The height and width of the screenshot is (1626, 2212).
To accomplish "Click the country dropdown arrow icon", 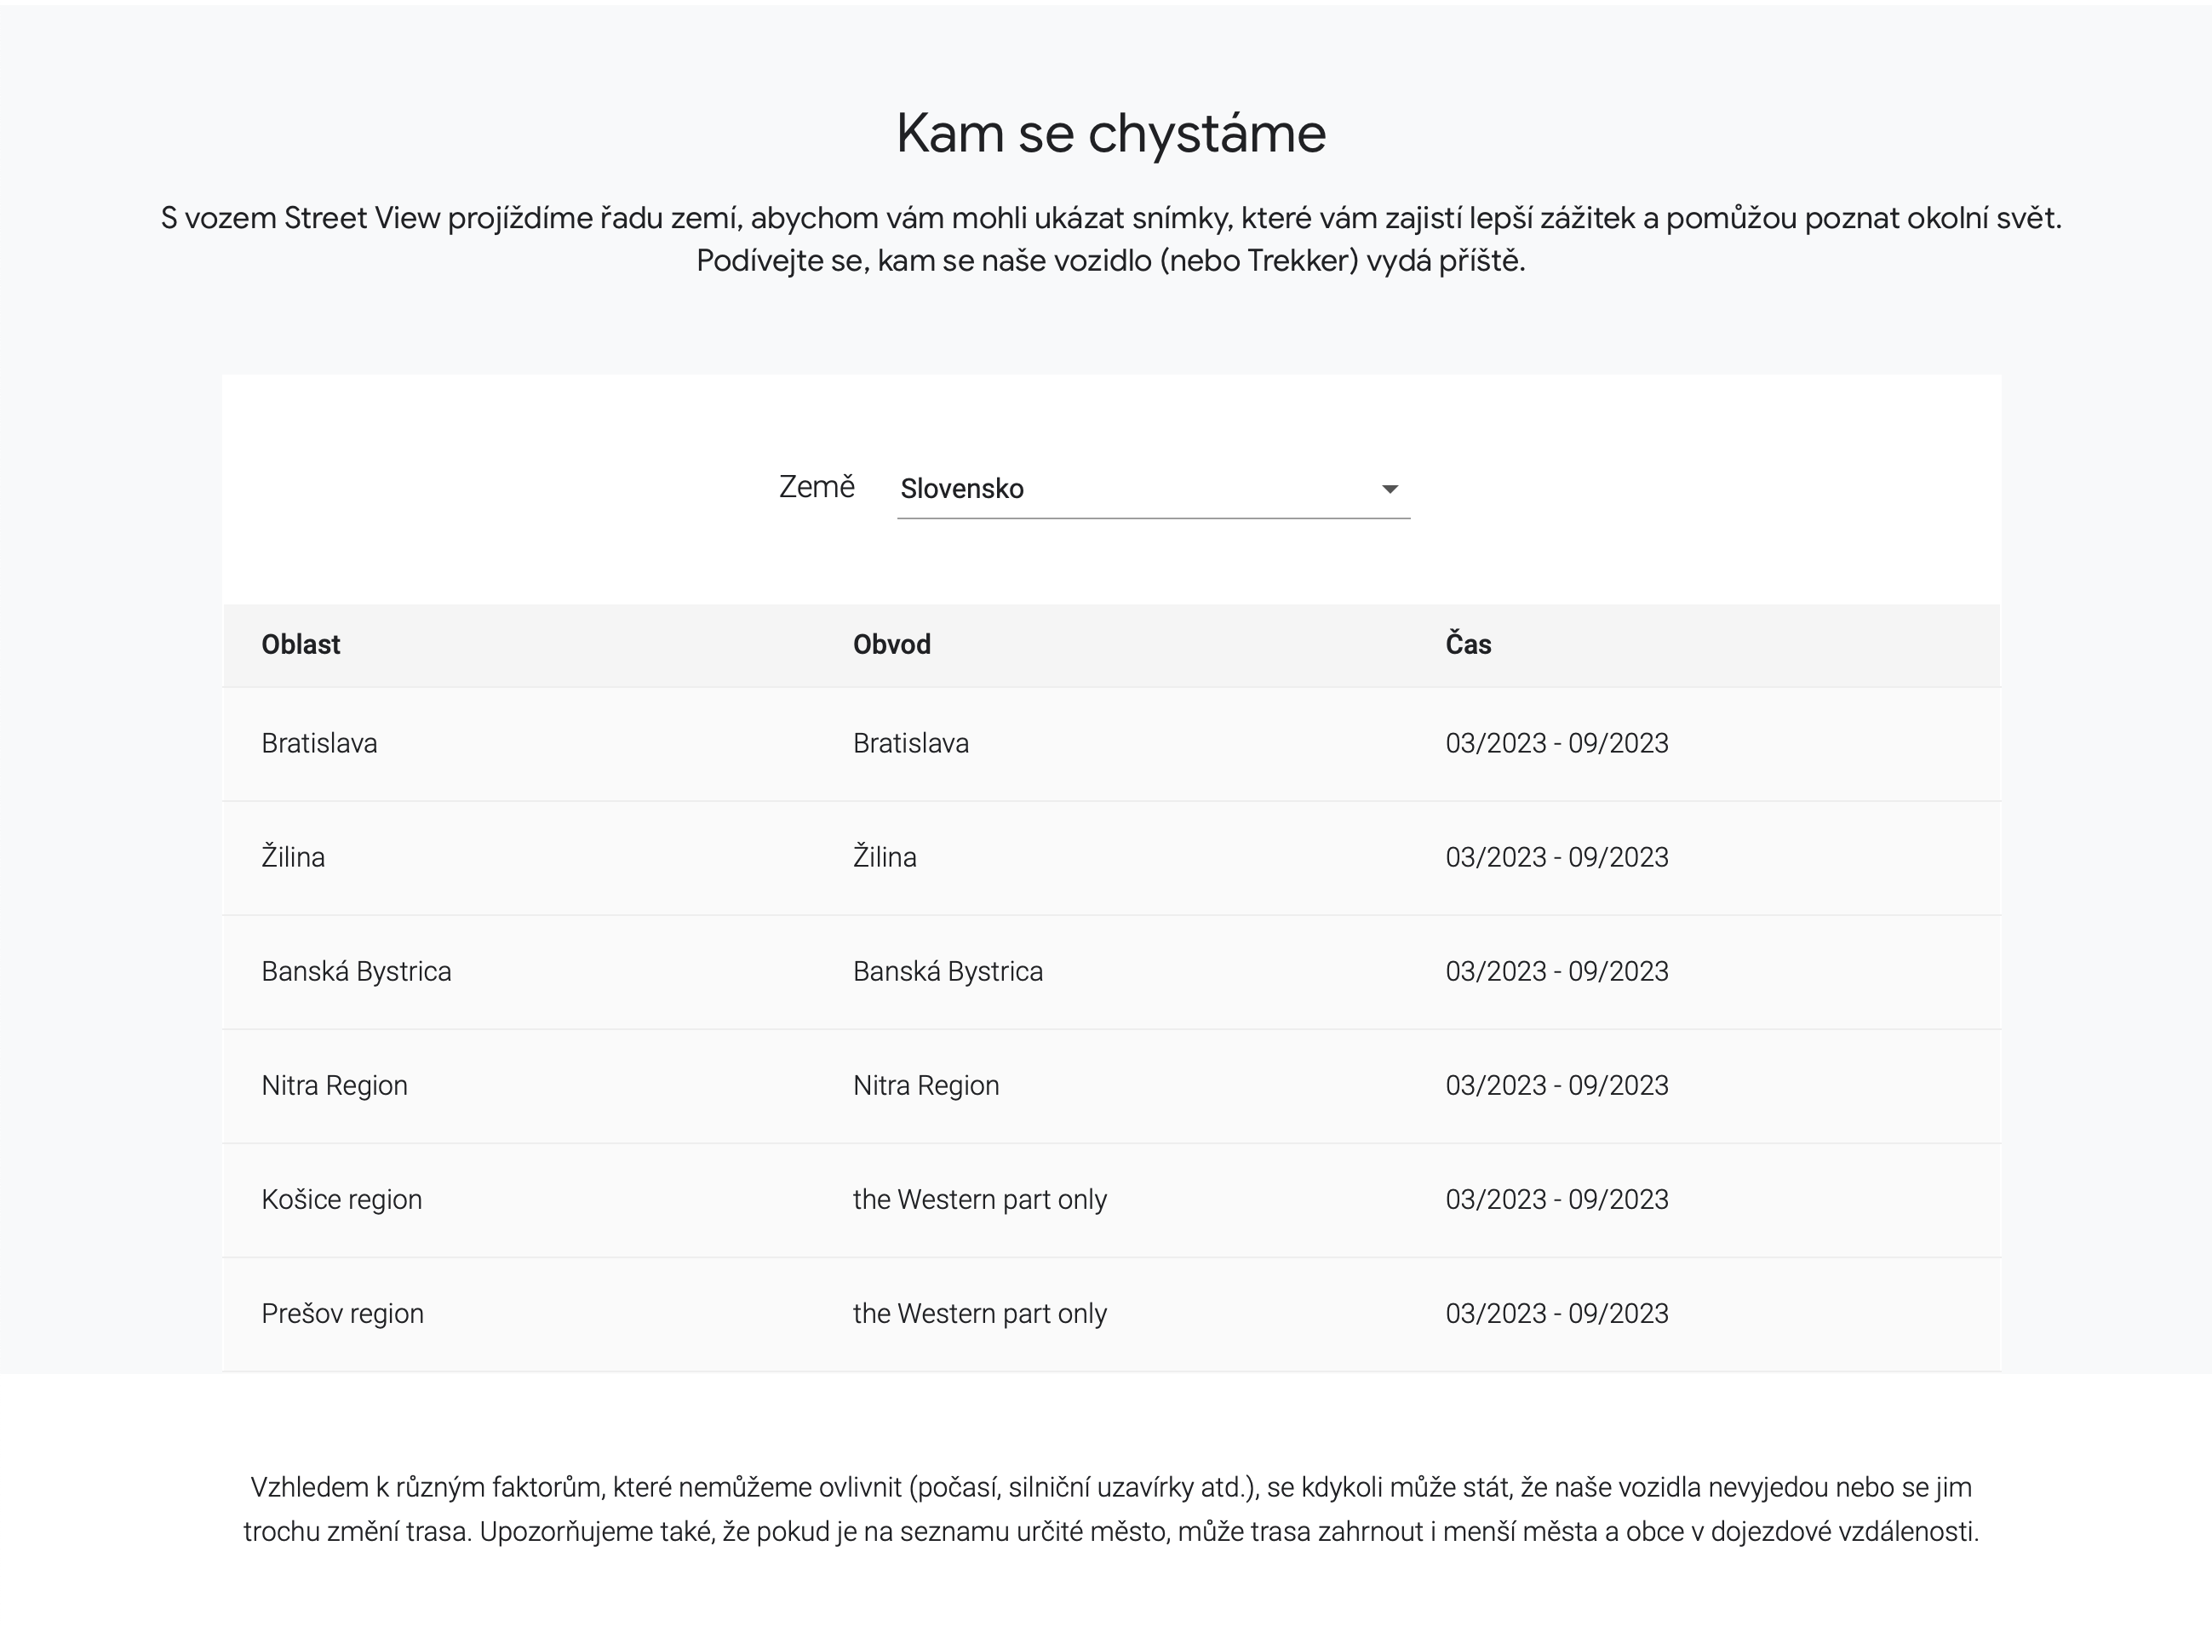I will coord(1389,490).
